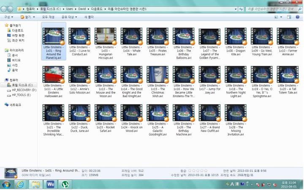Select the 1x25 A Galactic Goodnight file
Screen dimensions: 304x190
coord(157,120)
